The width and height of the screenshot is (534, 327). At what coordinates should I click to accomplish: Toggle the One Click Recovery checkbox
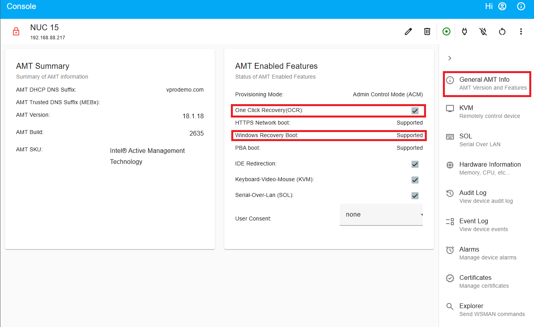click(x=415, y=110)
